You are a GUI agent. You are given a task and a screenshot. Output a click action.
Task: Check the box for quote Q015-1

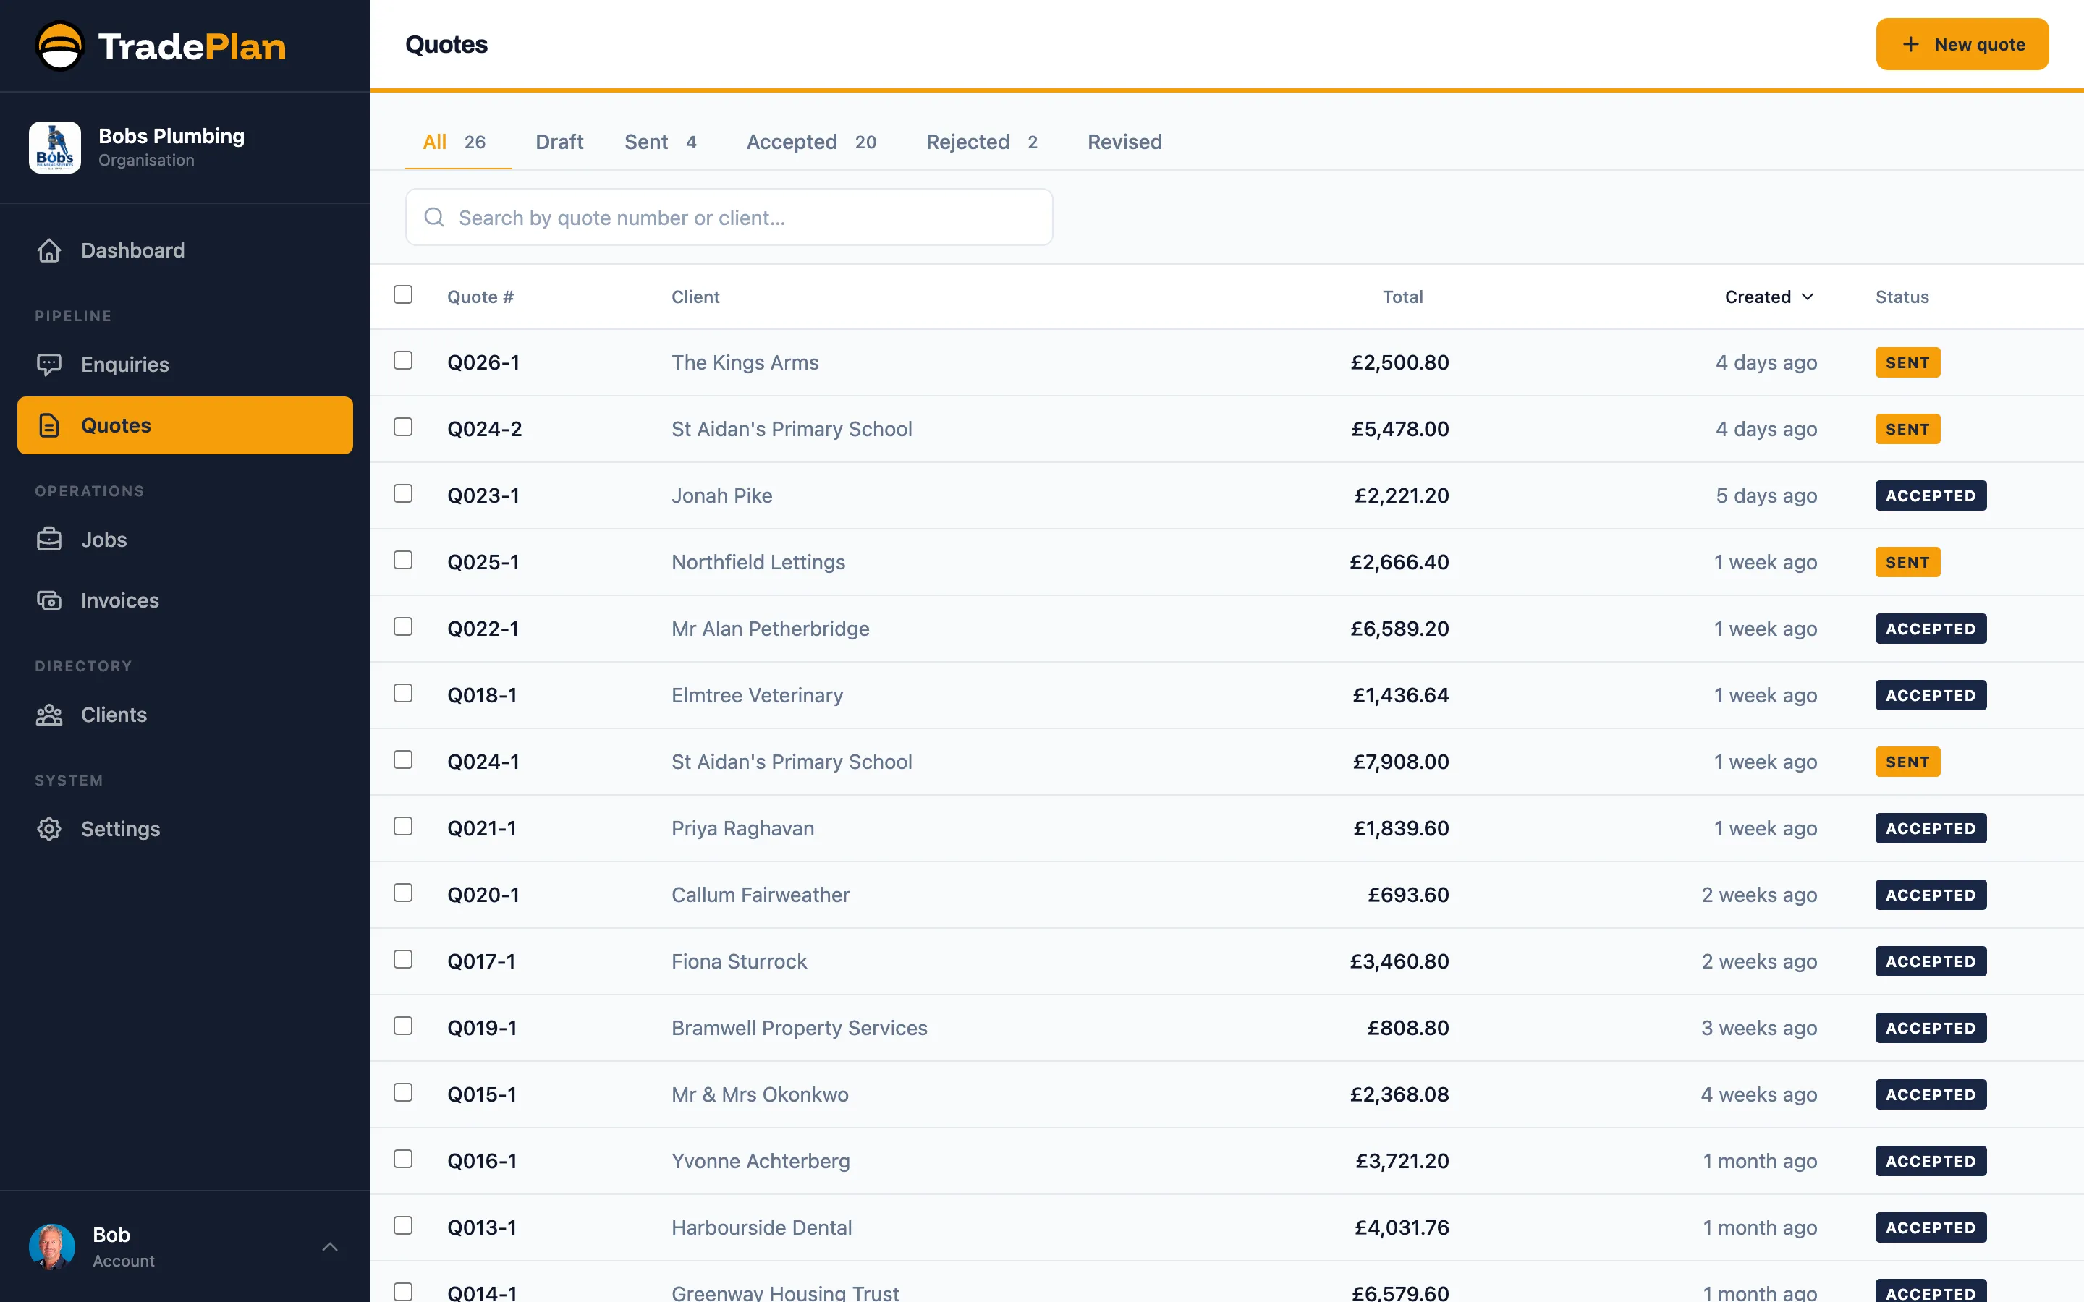(x=403, y=1093)
